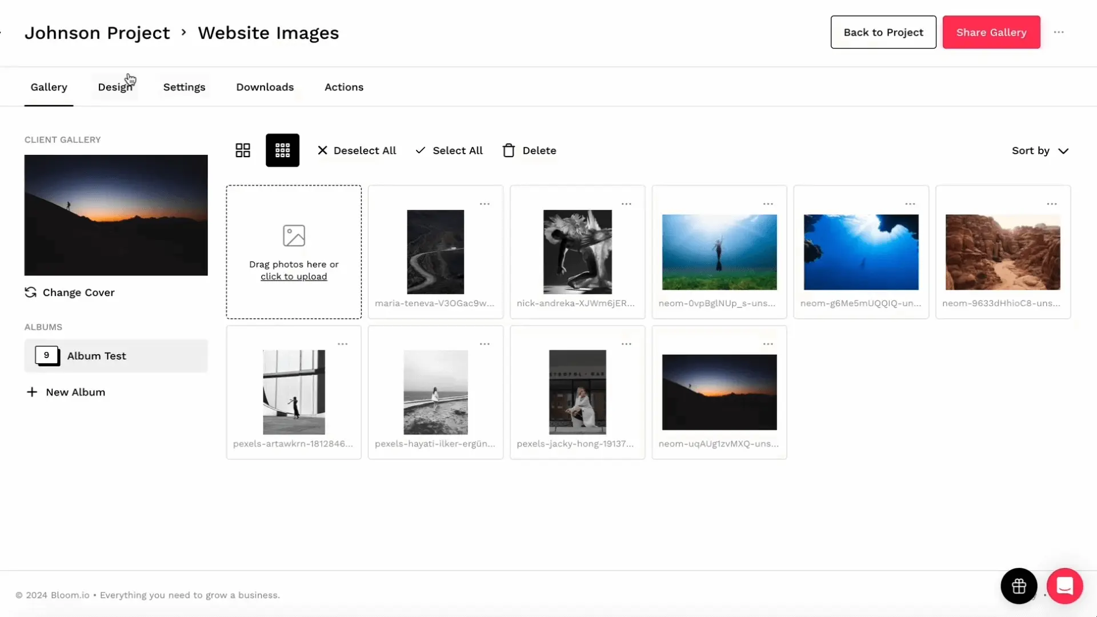This screenshot has width=1097, height=617.
Task: Click the Delete trash icon
Action: (x=509, y=150)
